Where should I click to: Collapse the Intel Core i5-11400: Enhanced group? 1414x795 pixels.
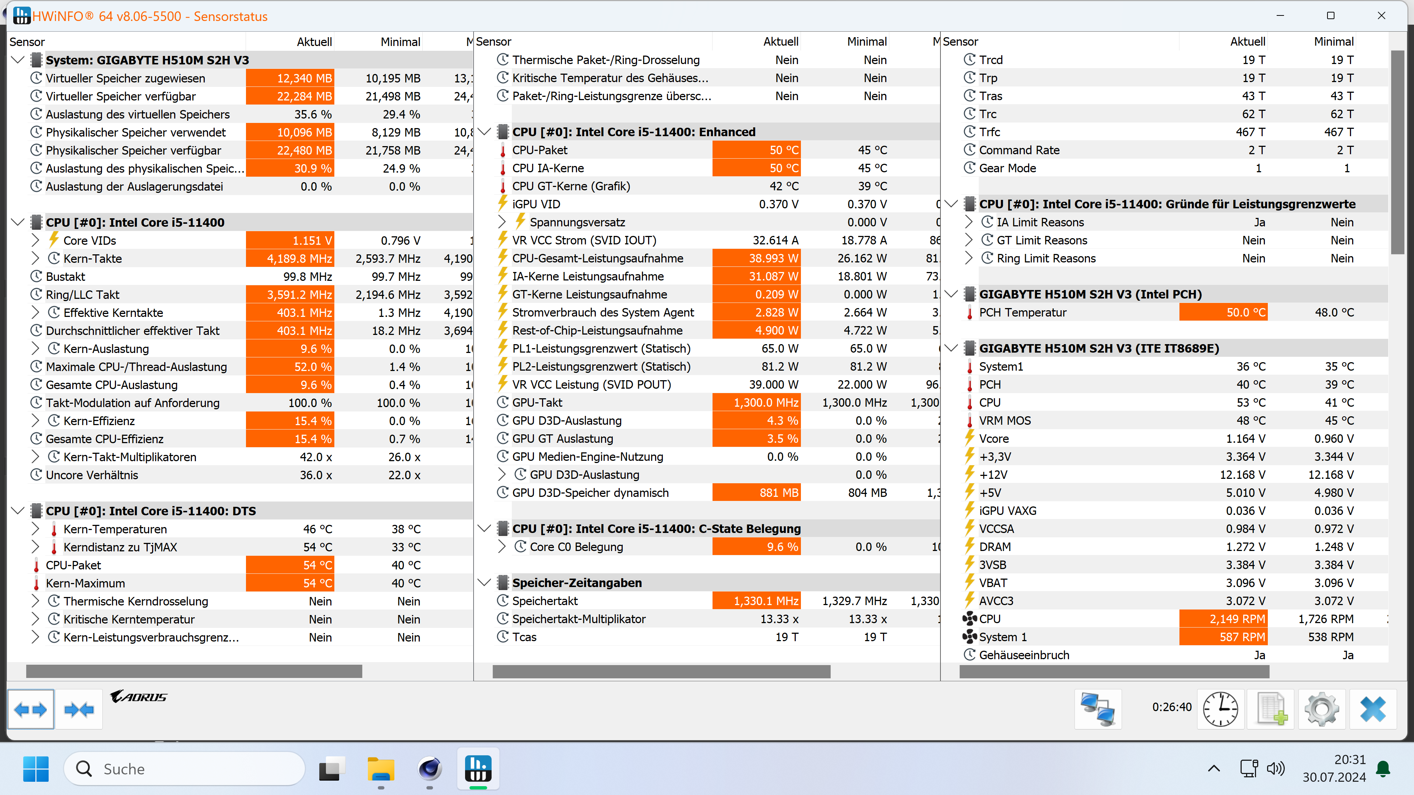click(485, 132)
